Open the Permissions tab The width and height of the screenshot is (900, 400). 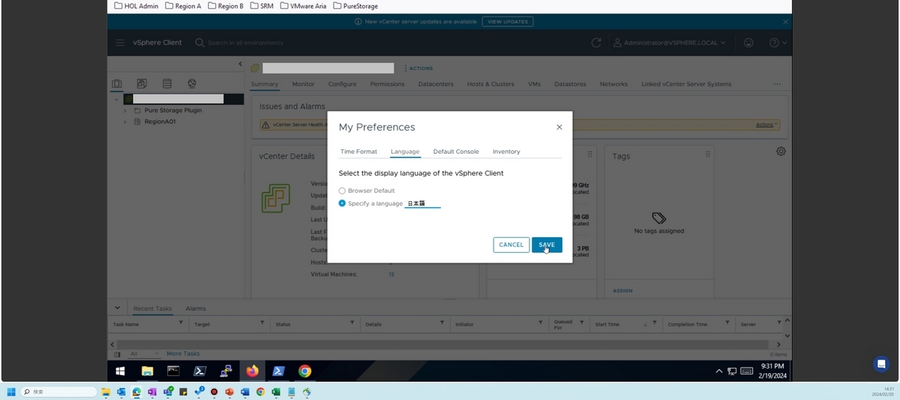[x=387, y=84]
